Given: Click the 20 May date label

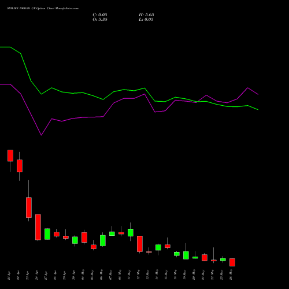Looking at the screenshot, I should pyautogui.click(x=194, y=275).
